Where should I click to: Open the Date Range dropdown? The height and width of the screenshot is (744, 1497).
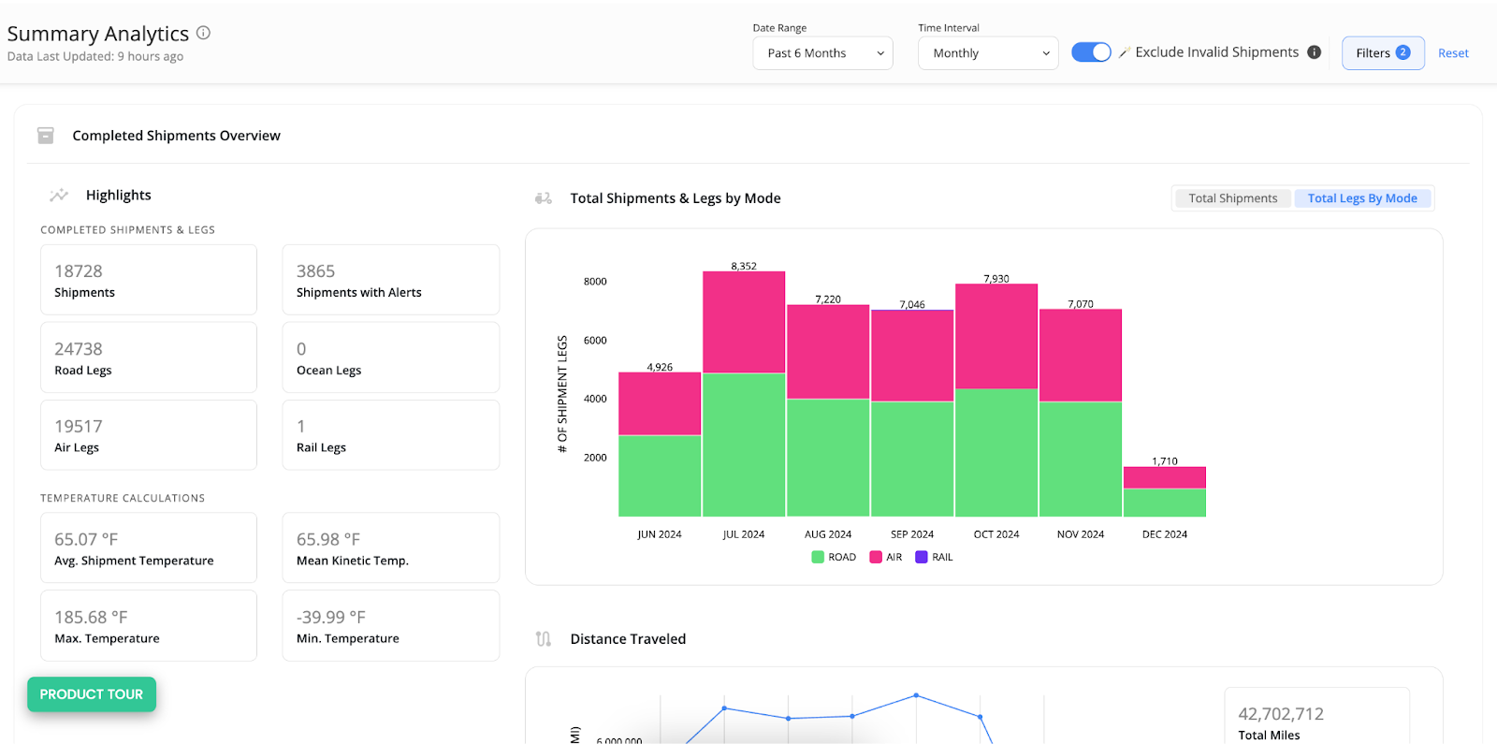822,53
